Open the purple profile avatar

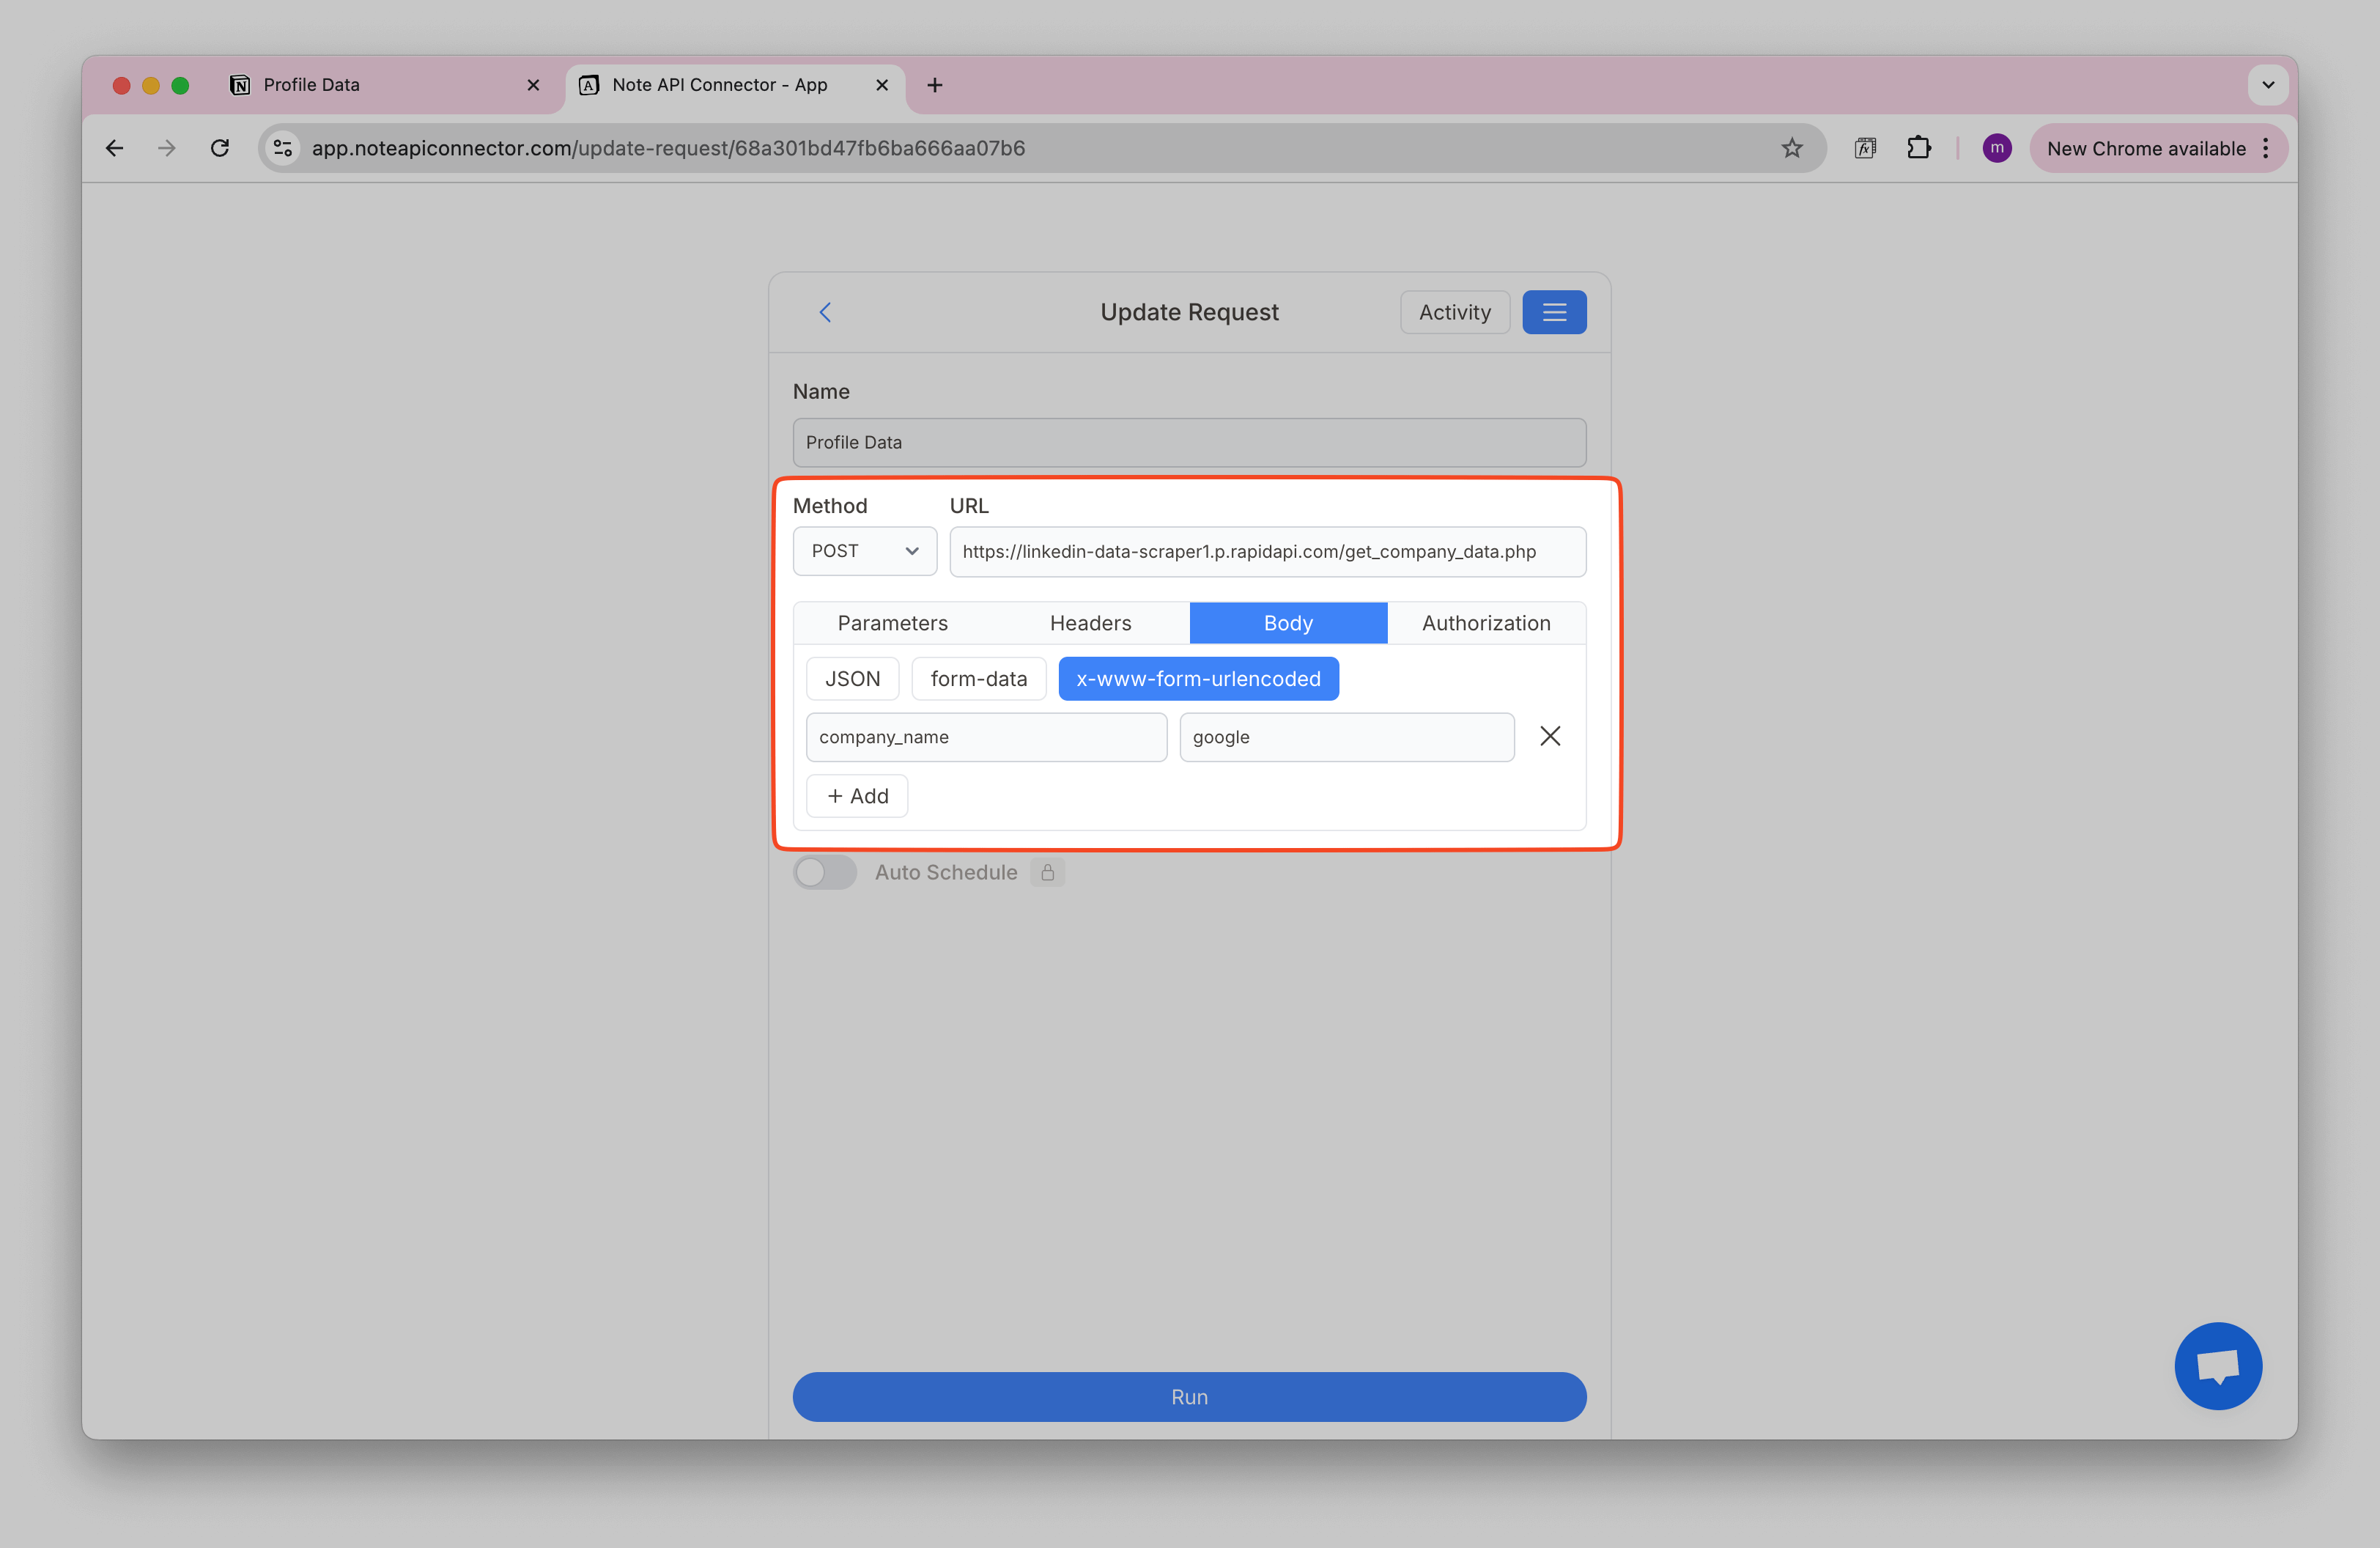pyautogui.click(x=1996, y=148)
